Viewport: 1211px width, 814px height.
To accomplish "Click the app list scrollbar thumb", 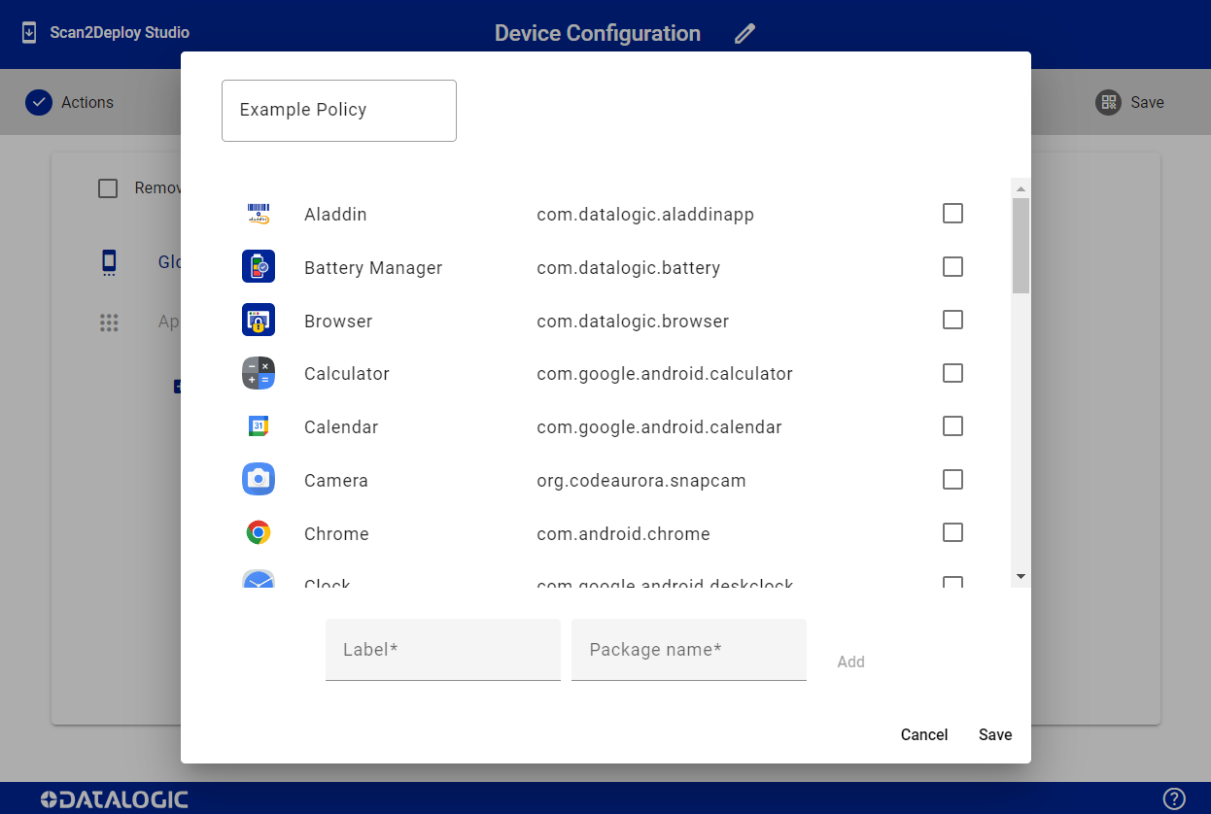I will pos(1021,246).
